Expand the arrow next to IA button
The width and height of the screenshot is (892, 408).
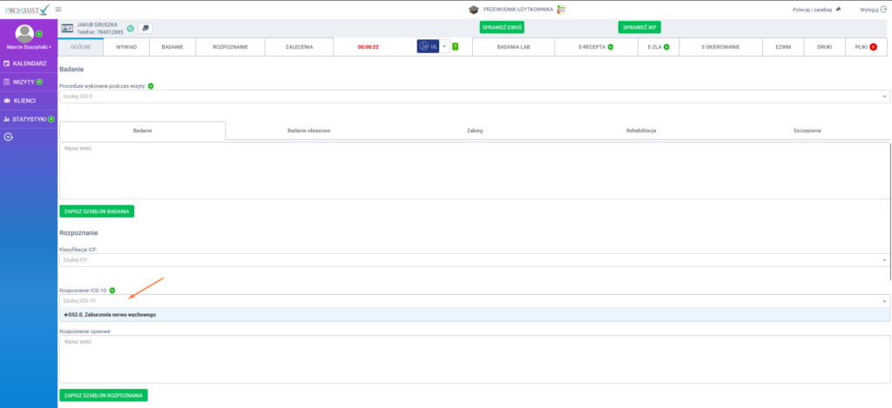click(x=443, y=46)
